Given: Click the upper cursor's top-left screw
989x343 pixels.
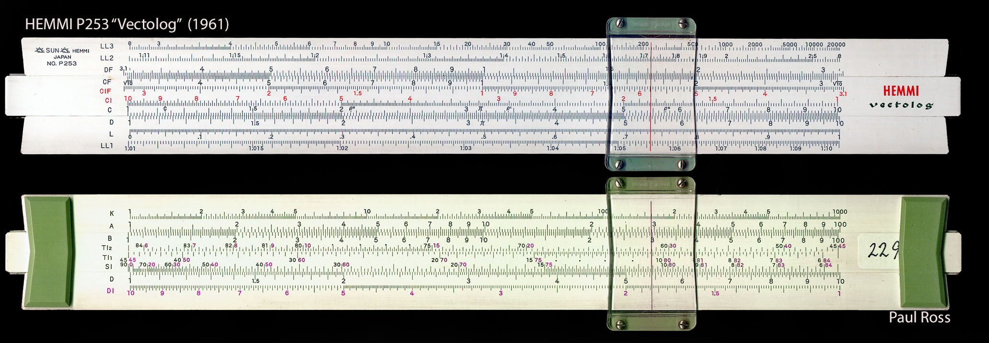Looking at the screenshot, I should click(x=619, y=23).
